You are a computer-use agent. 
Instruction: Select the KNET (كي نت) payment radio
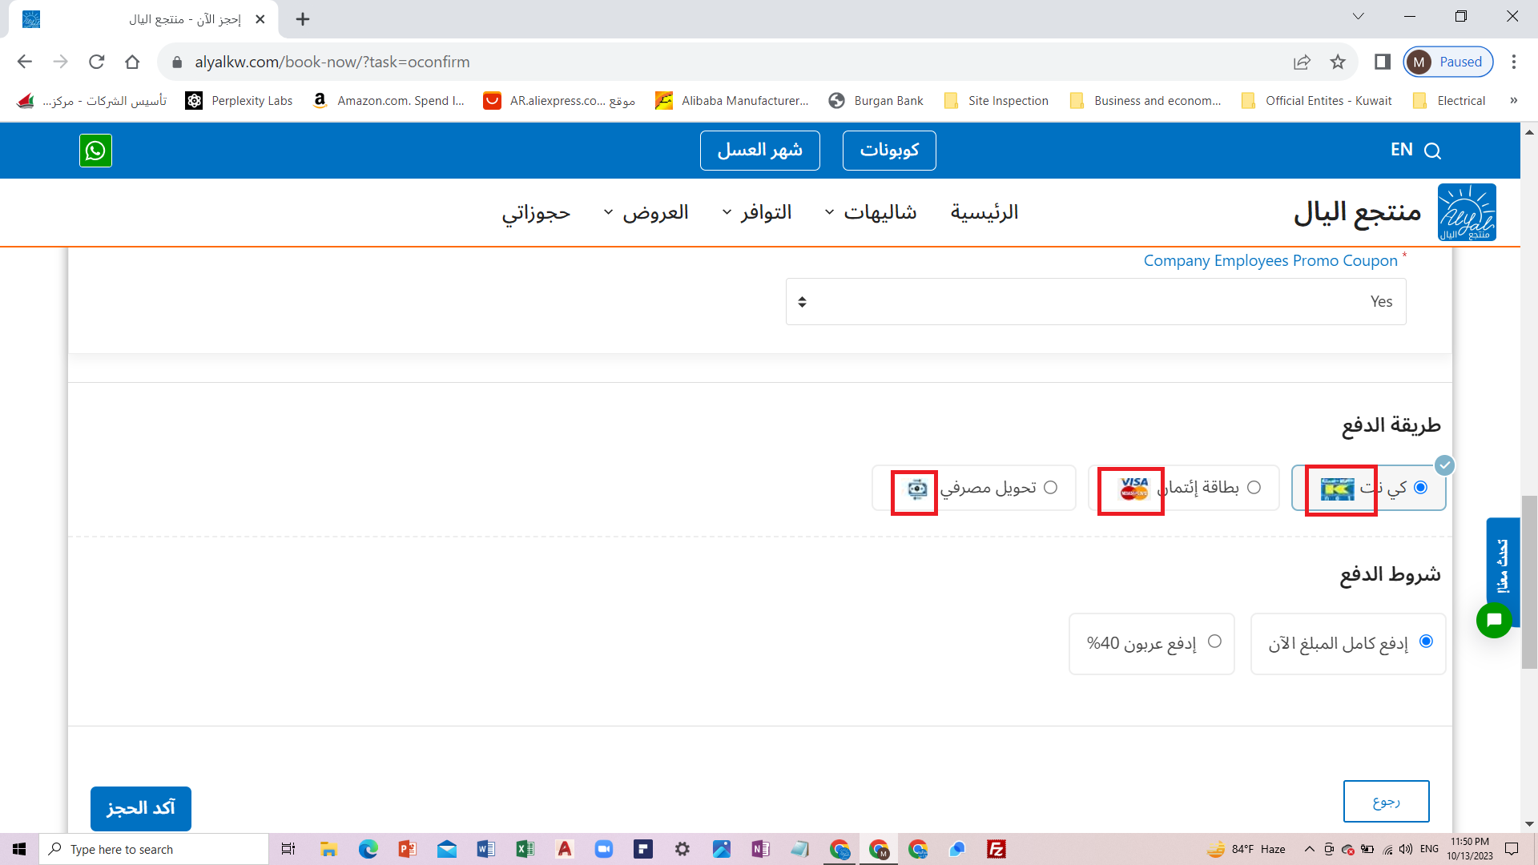tap(1420, 487)
